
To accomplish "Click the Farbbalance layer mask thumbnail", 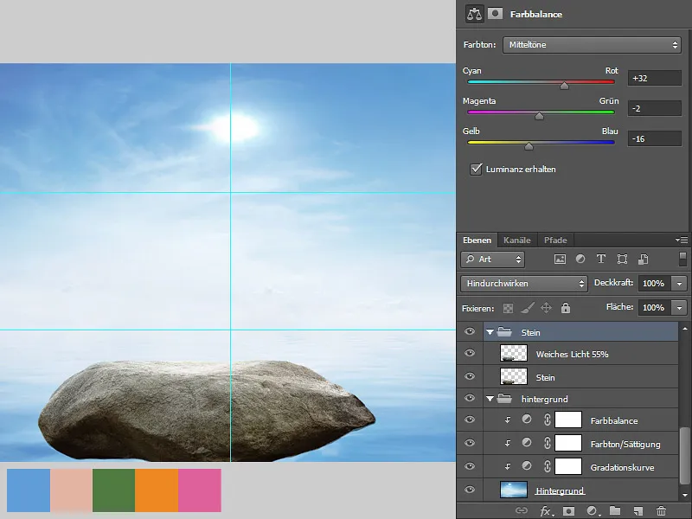I will tap(568, 420).
